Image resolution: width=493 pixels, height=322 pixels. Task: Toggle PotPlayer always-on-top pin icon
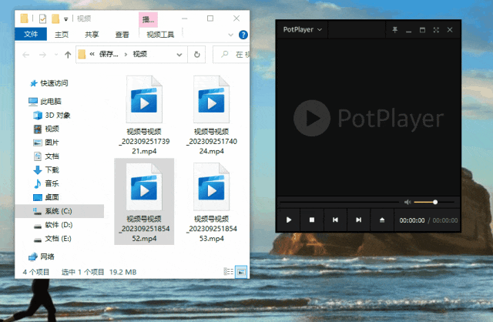(x=395, y=29)
